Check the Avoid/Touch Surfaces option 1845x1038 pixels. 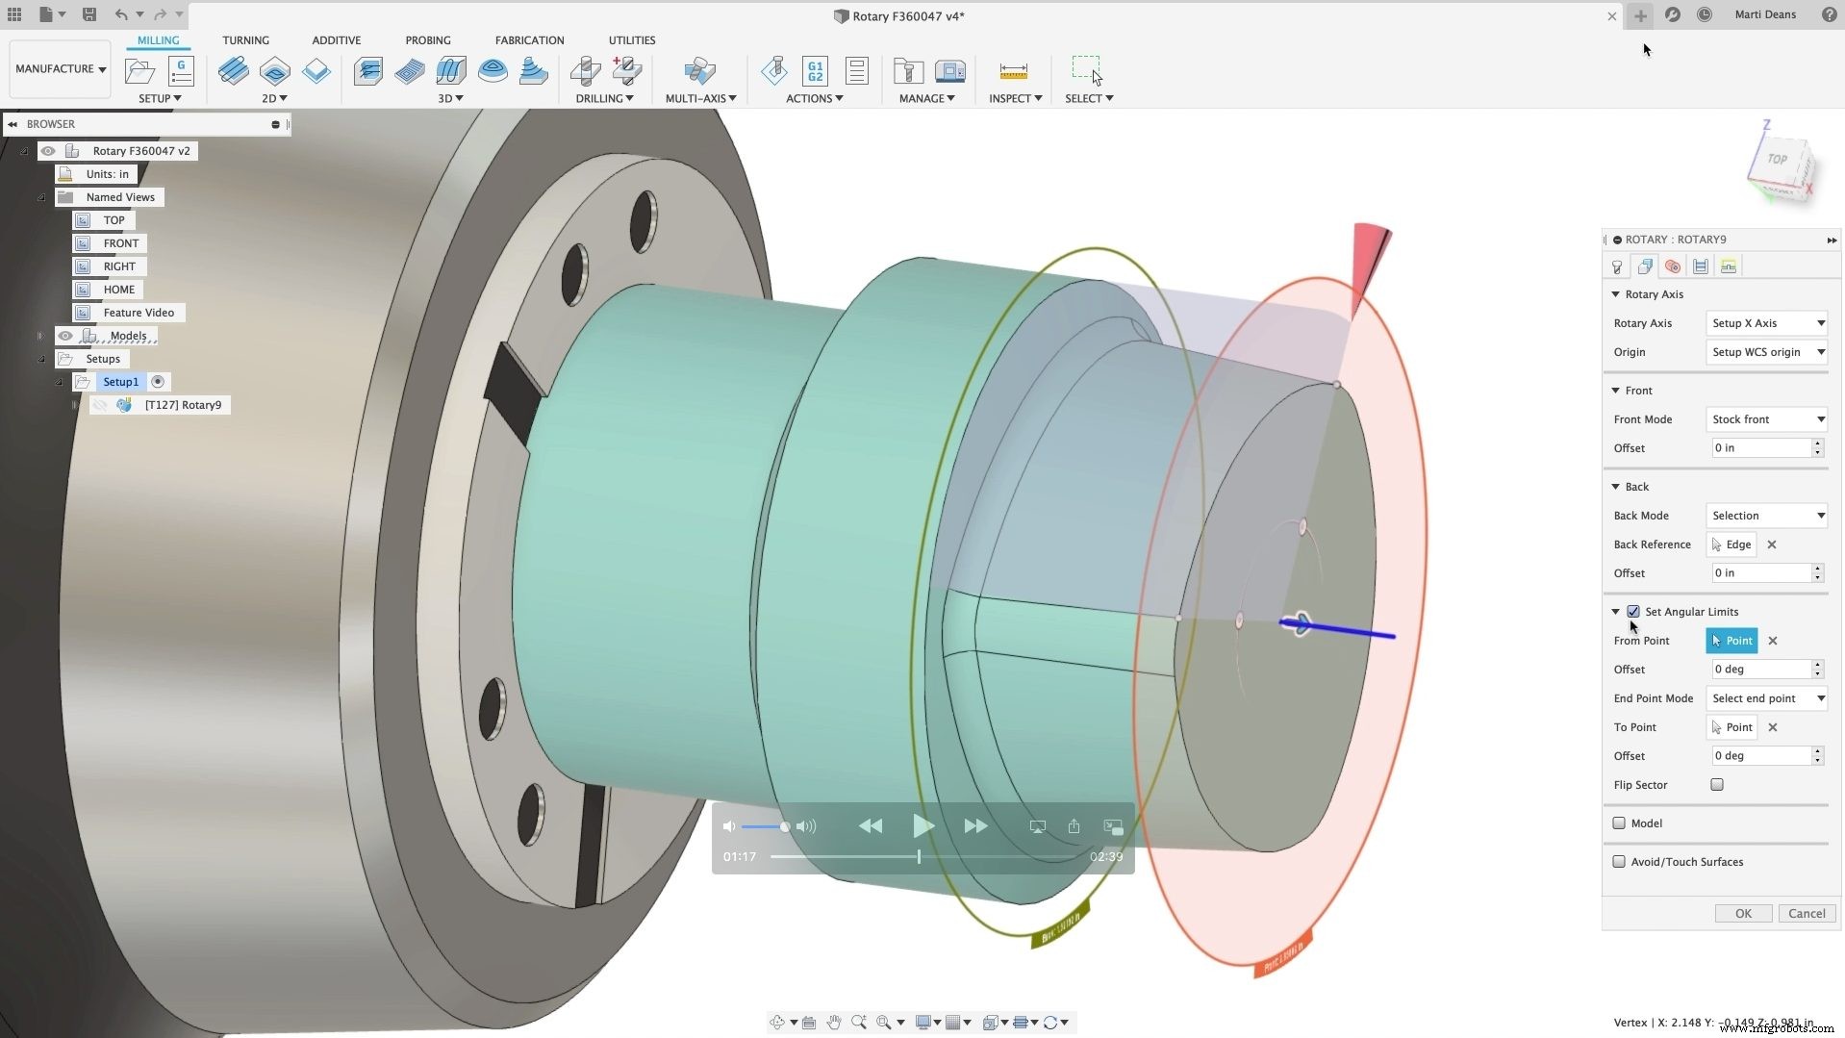point(1619,862)
